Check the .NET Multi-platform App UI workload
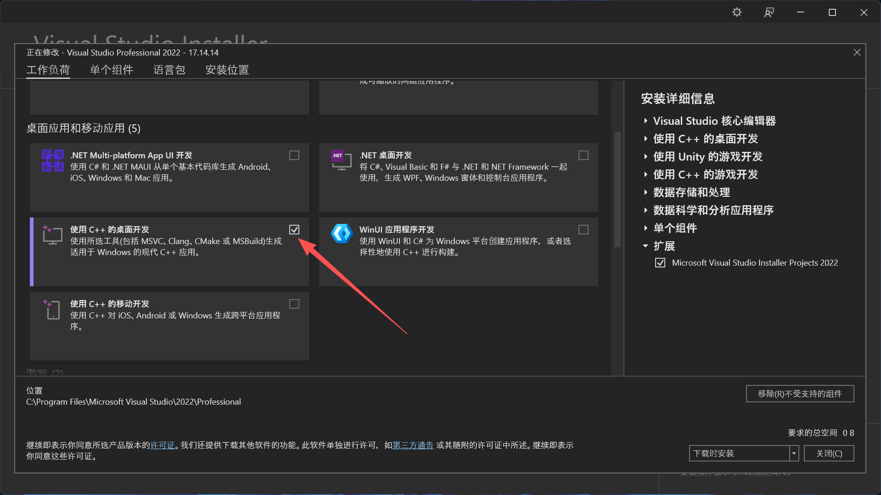 click(294, 155)
